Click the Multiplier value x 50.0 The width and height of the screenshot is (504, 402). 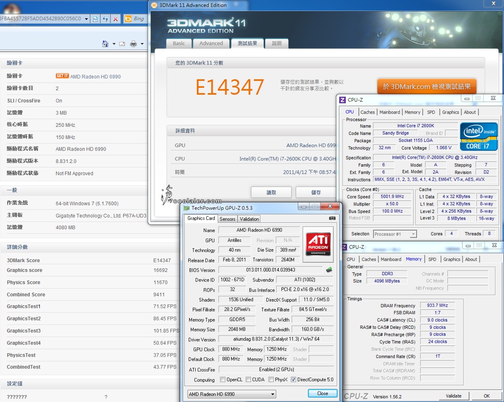coord(392,204)
